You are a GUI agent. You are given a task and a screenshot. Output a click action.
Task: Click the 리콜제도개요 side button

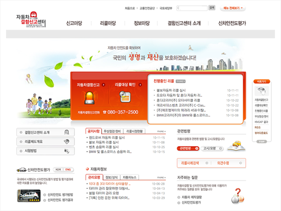click(x=46, y=142)
